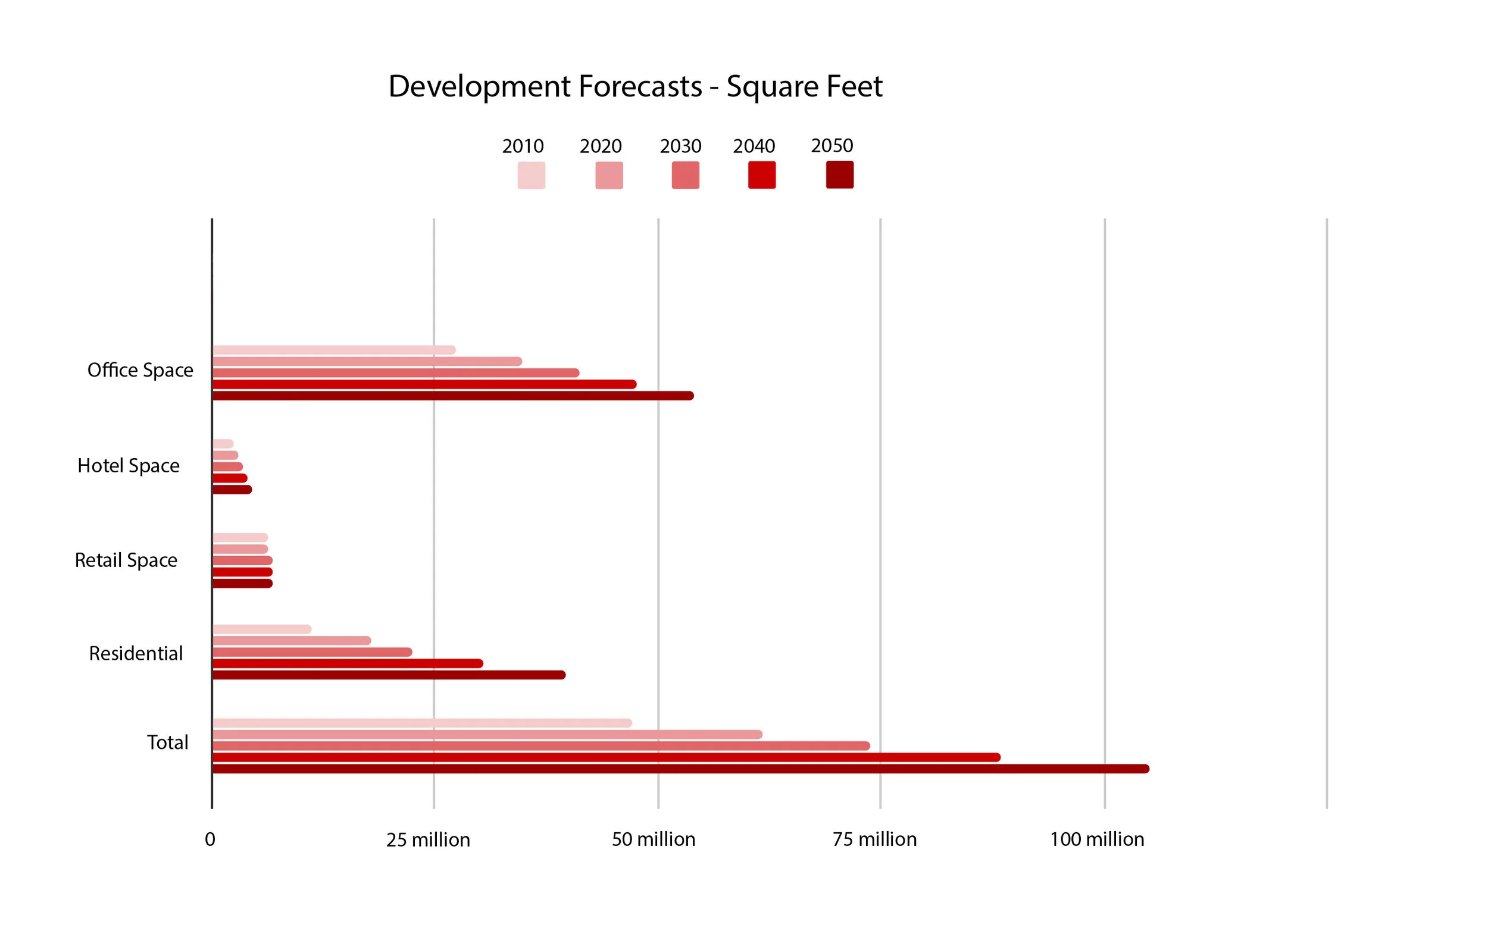Viewport: 1488px width, 931px height.
Task: Click the '2010' legend label
Action: [x=522, y=146]
